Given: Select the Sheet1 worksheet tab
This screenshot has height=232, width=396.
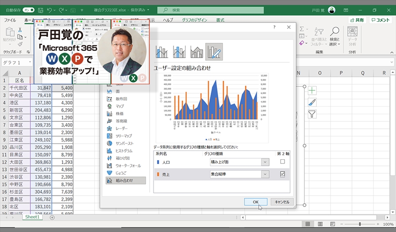Looking at the screenshot, I should (32, 217).
